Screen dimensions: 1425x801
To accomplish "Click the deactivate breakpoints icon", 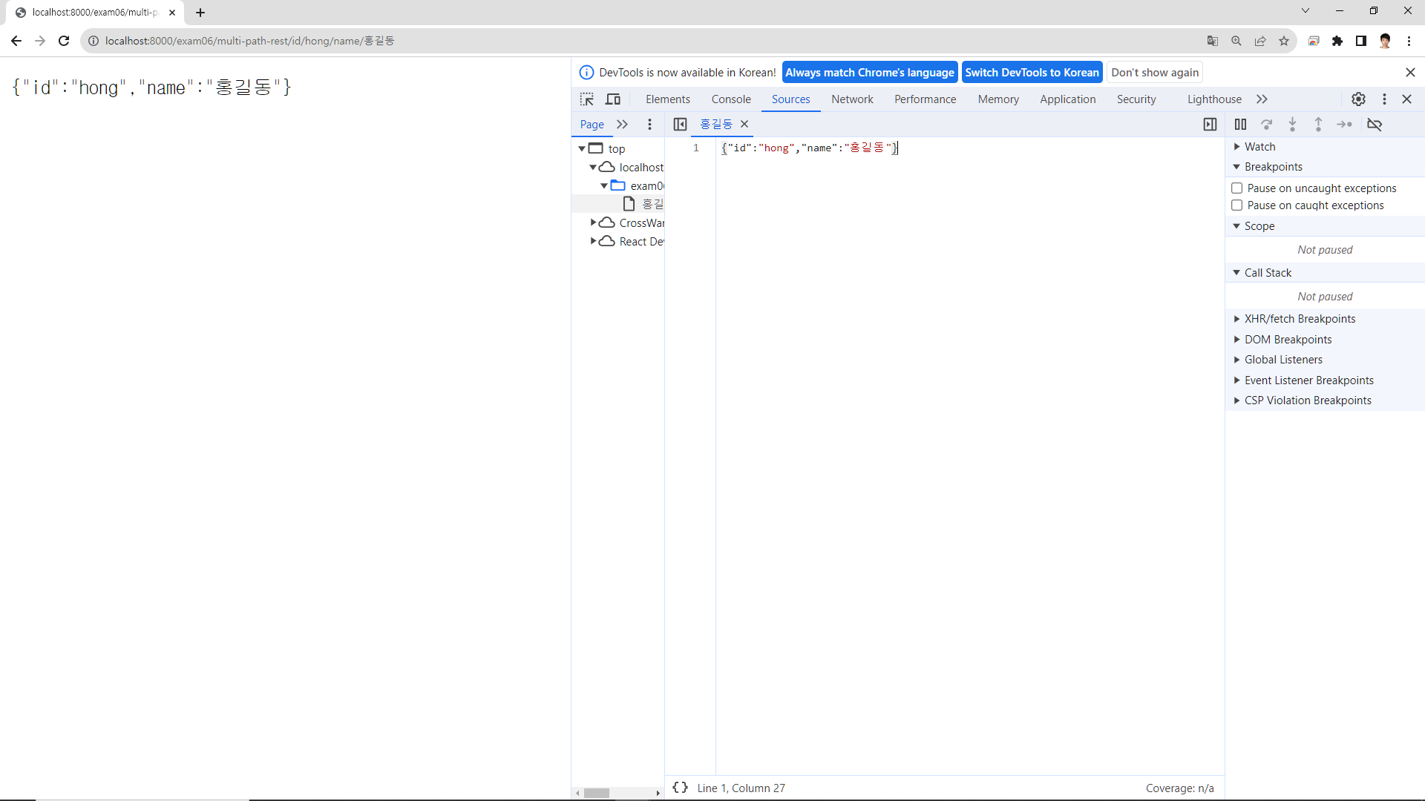I will click(1375, 125).
